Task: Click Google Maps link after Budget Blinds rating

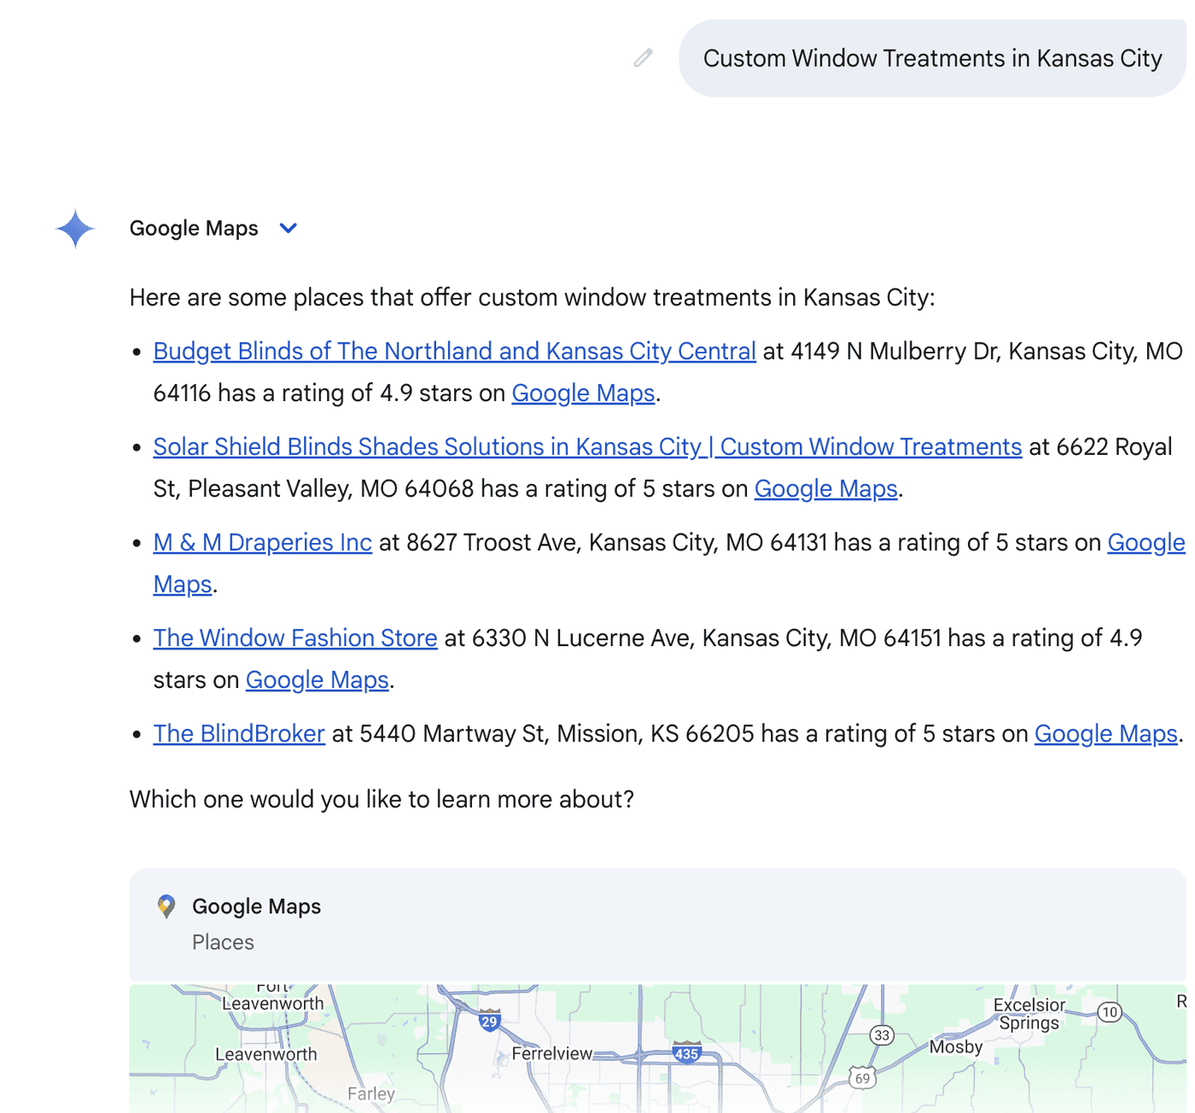Action: click(x=583, y=393)
